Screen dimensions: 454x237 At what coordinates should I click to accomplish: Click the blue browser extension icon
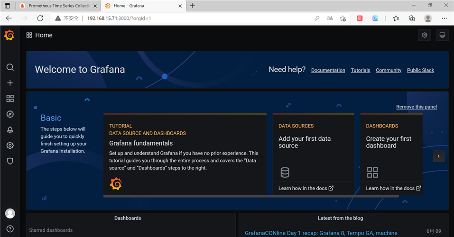click(x=375, y=18)
